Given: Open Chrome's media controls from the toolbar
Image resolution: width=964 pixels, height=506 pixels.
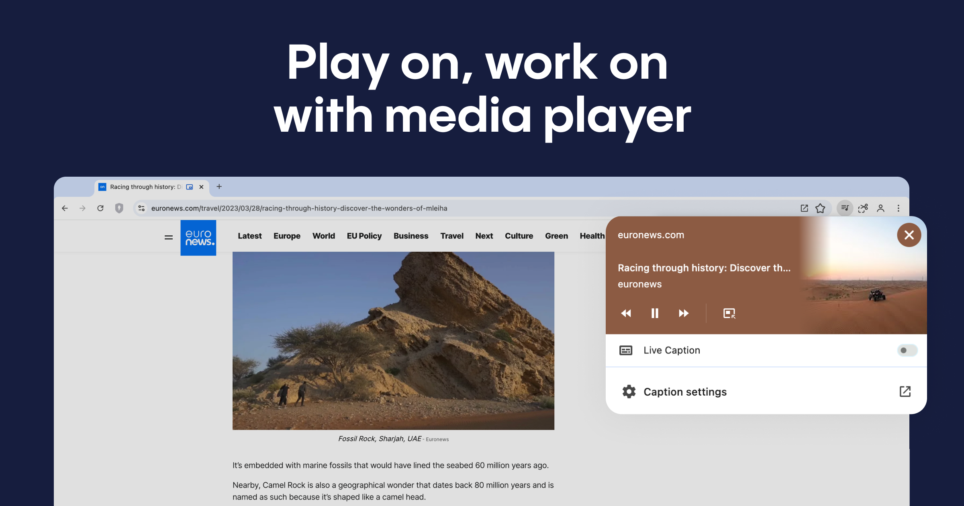Looking at the screenshot, I should (x=845, y=208).
